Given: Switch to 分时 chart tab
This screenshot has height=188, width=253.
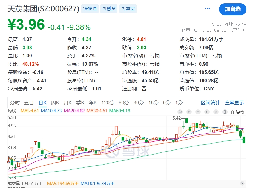Looking at the screenshot, I should click(x=15, y=103).
